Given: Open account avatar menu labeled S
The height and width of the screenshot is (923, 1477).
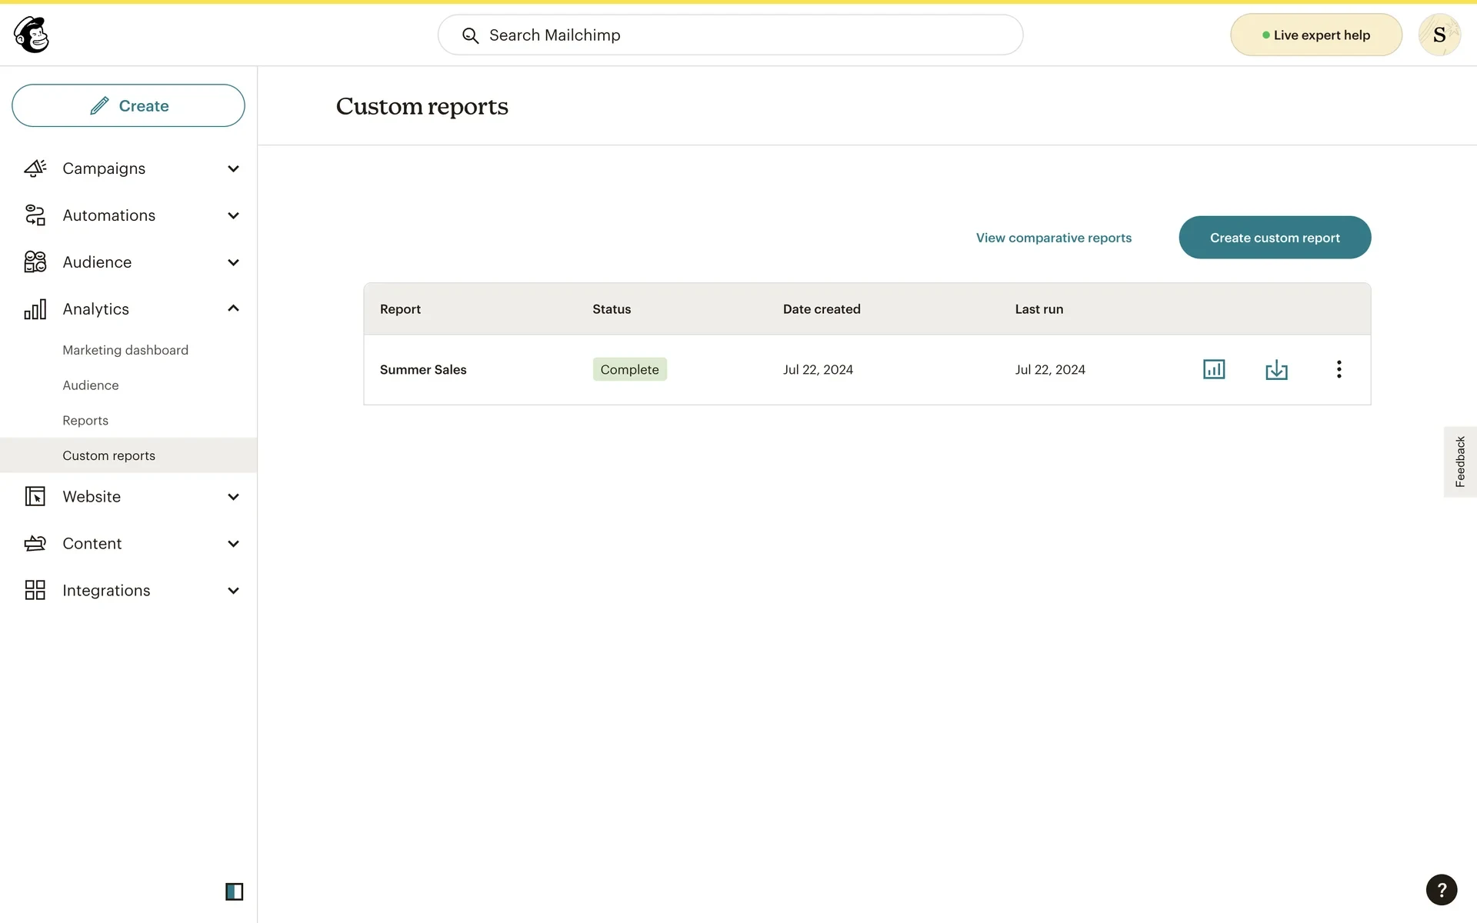Looking at the screenshot, I should [x=1439, y=35].
